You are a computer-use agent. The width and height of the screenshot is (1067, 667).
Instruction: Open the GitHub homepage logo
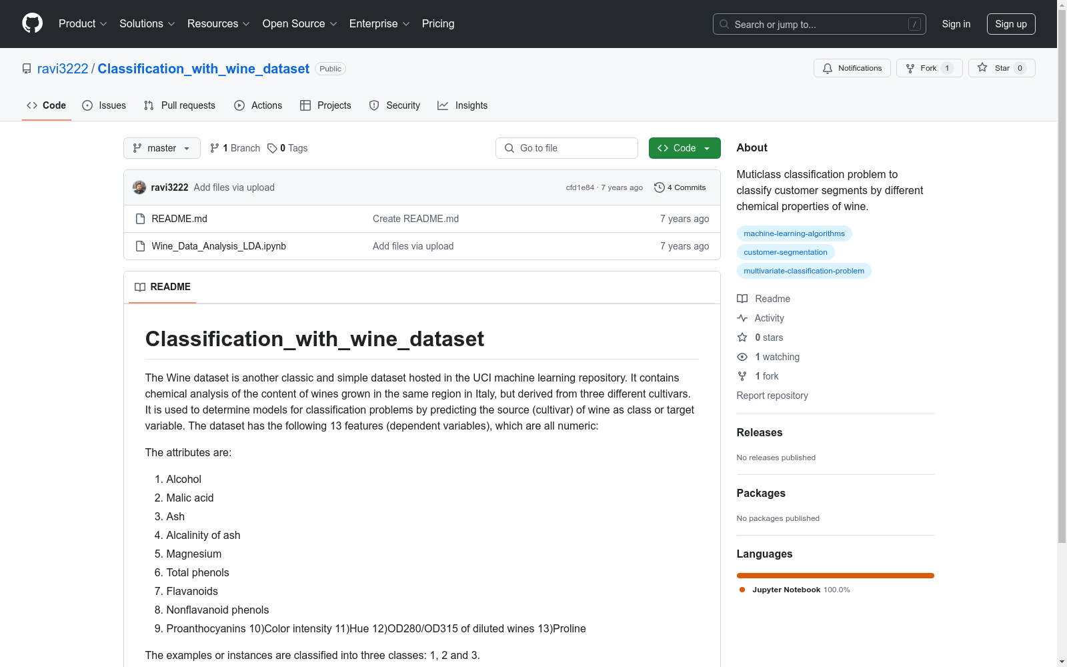(x=32, y=23)
